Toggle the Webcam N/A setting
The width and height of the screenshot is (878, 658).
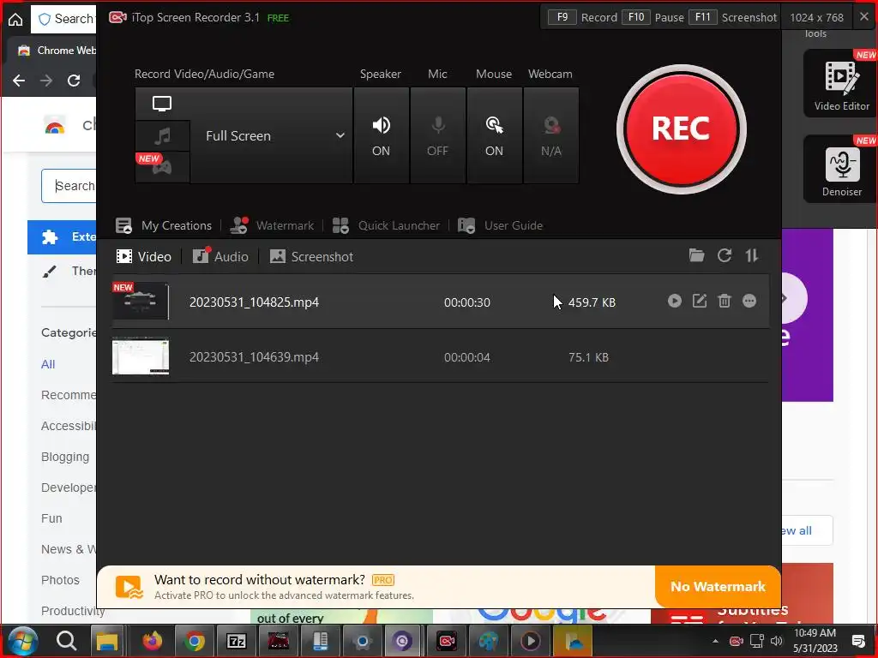click(x=551, y=135)
